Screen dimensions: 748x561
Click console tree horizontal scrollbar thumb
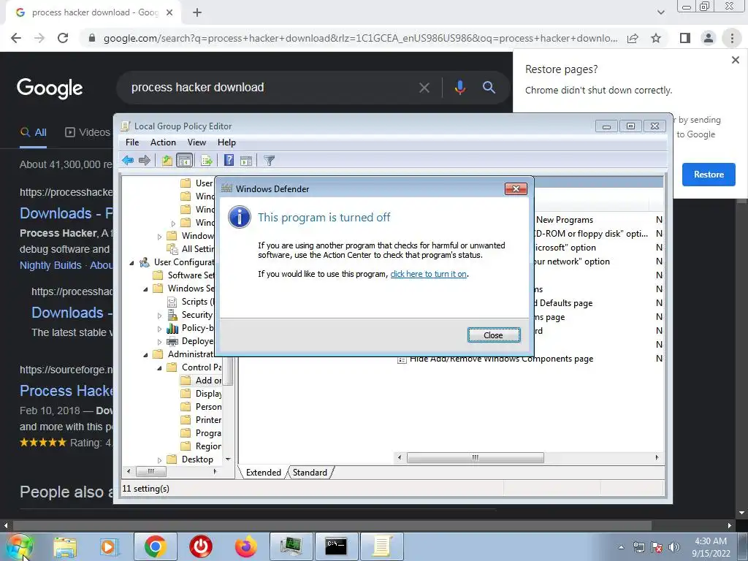(x=151, y=471)
